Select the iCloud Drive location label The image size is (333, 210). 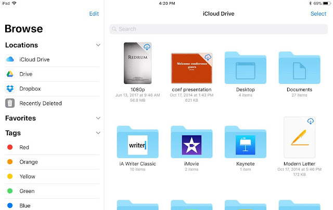[34, 60]
